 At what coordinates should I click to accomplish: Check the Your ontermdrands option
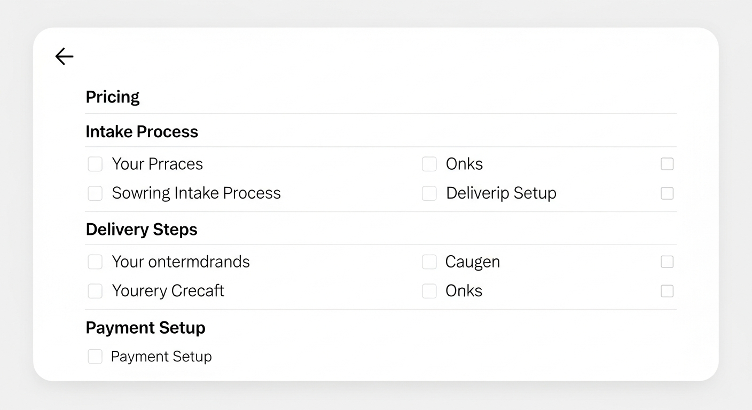click(x=95, y=262)
